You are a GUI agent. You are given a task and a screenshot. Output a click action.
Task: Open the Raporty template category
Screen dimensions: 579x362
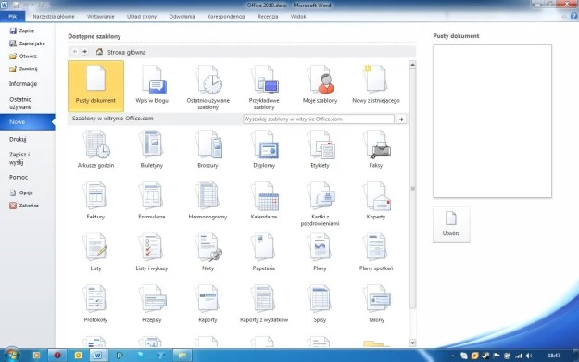208,304
